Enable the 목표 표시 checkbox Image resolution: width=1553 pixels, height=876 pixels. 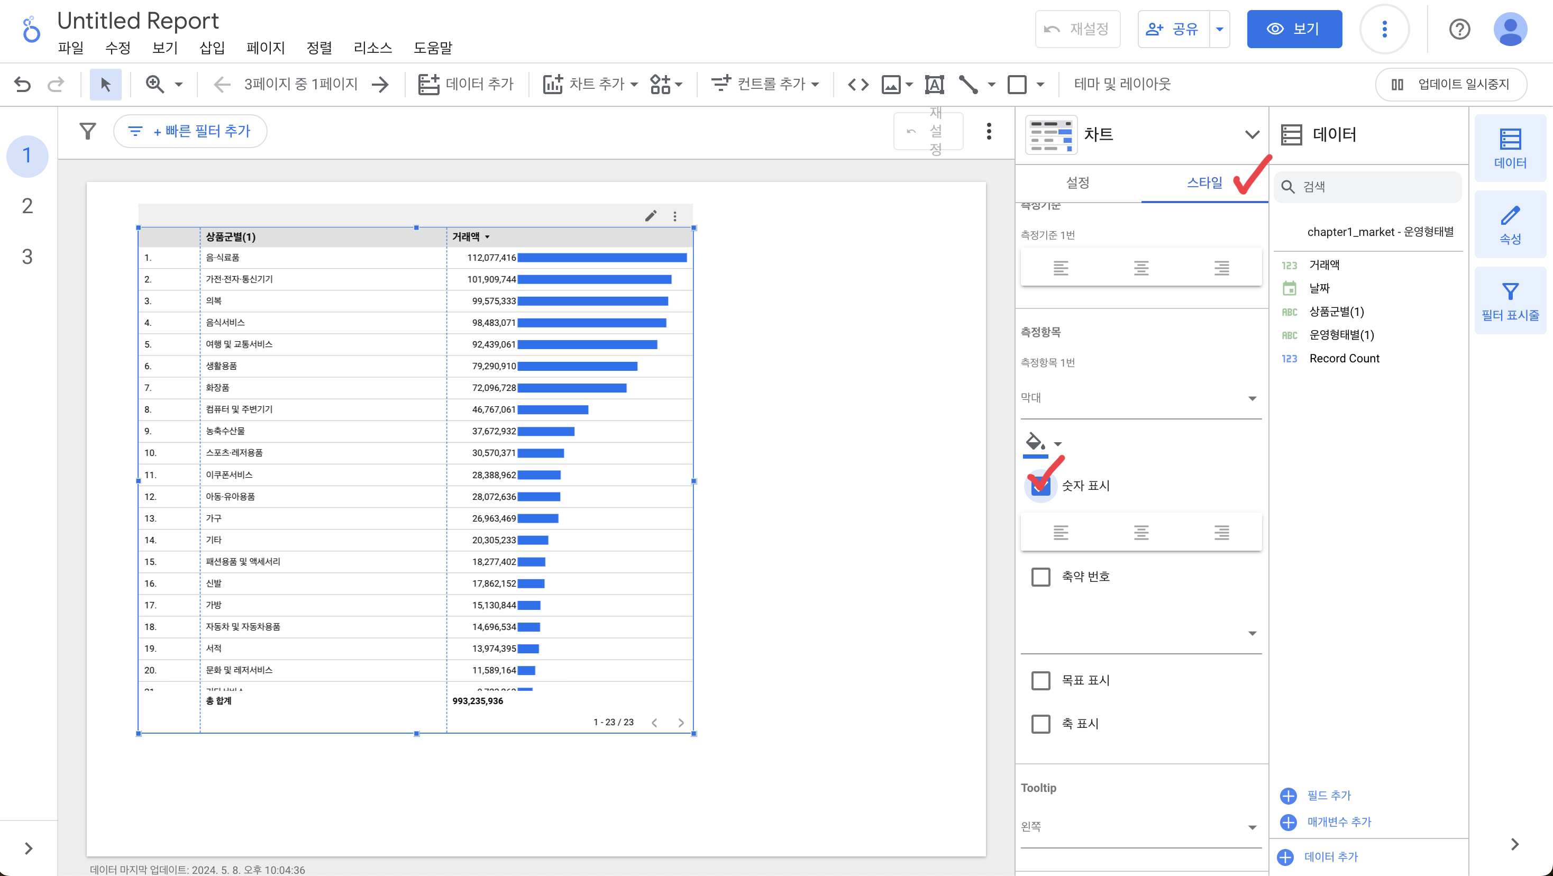(x=1040, y=681)
